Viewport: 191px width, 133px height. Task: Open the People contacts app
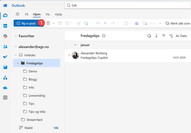pyautogui.click(x=5, y=47)
